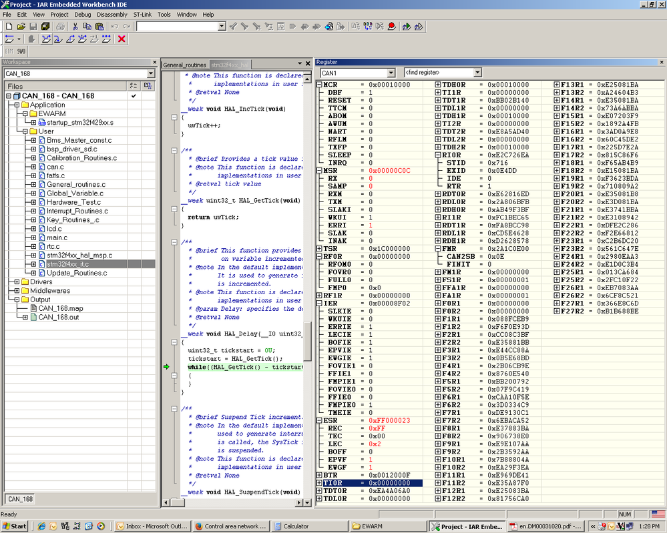Open the find register dropdown
The width and height of the screenshot is (667, 533).
pos(477,73)
